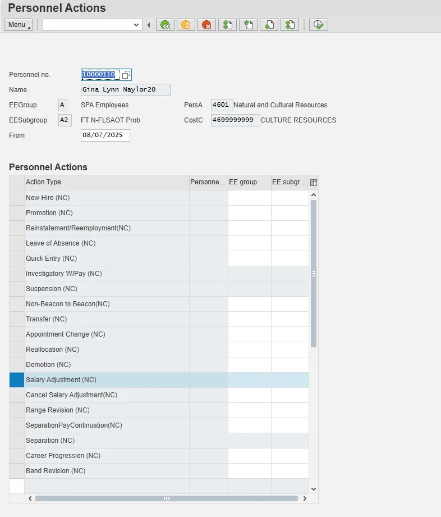Click the Personnel no. input field

click(100, 75)
